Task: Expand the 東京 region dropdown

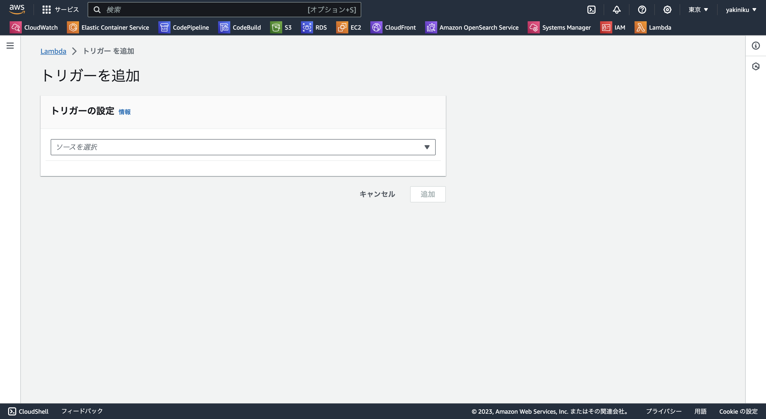Action: [x=698, y=10]
